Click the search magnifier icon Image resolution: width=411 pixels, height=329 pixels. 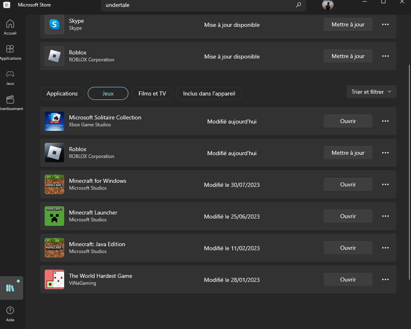tap(298, 5)
